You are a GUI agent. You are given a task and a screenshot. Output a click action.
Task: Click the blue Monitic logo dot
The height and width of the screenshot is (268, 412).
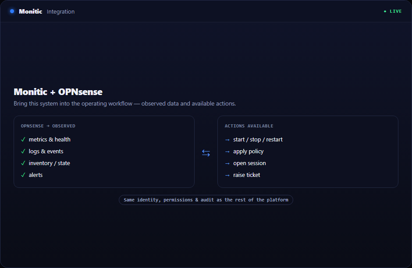click(12, 11)
